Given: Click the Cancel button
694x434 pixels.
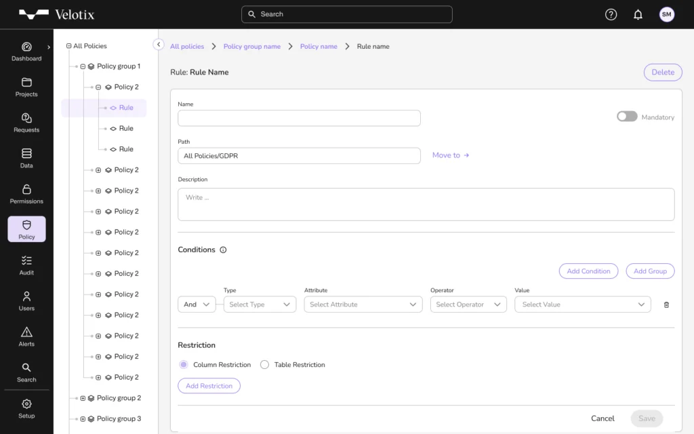Looking at the screenshot, I should click(603, 418).
